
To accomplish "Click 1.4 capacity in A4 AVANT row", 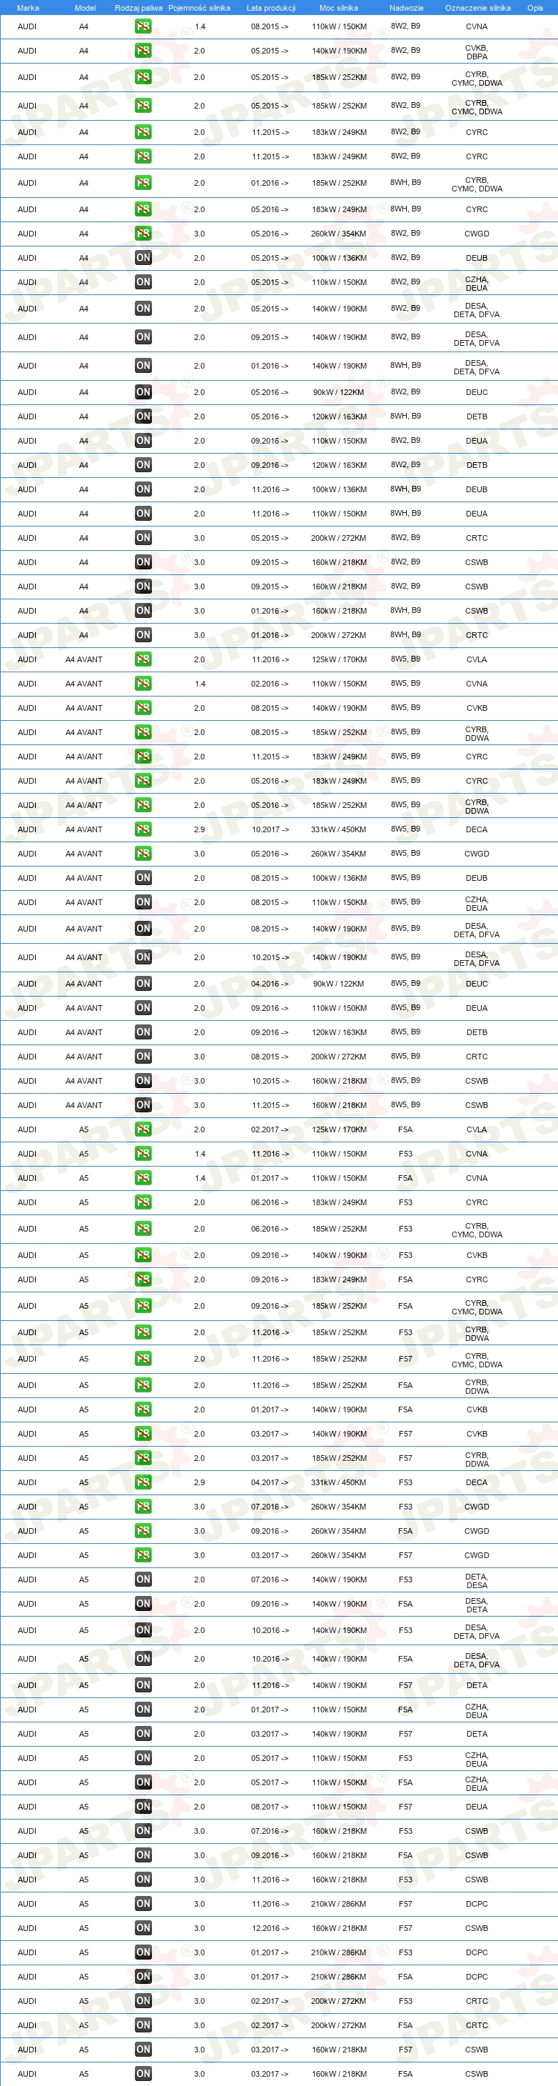I will click(200, 684).
